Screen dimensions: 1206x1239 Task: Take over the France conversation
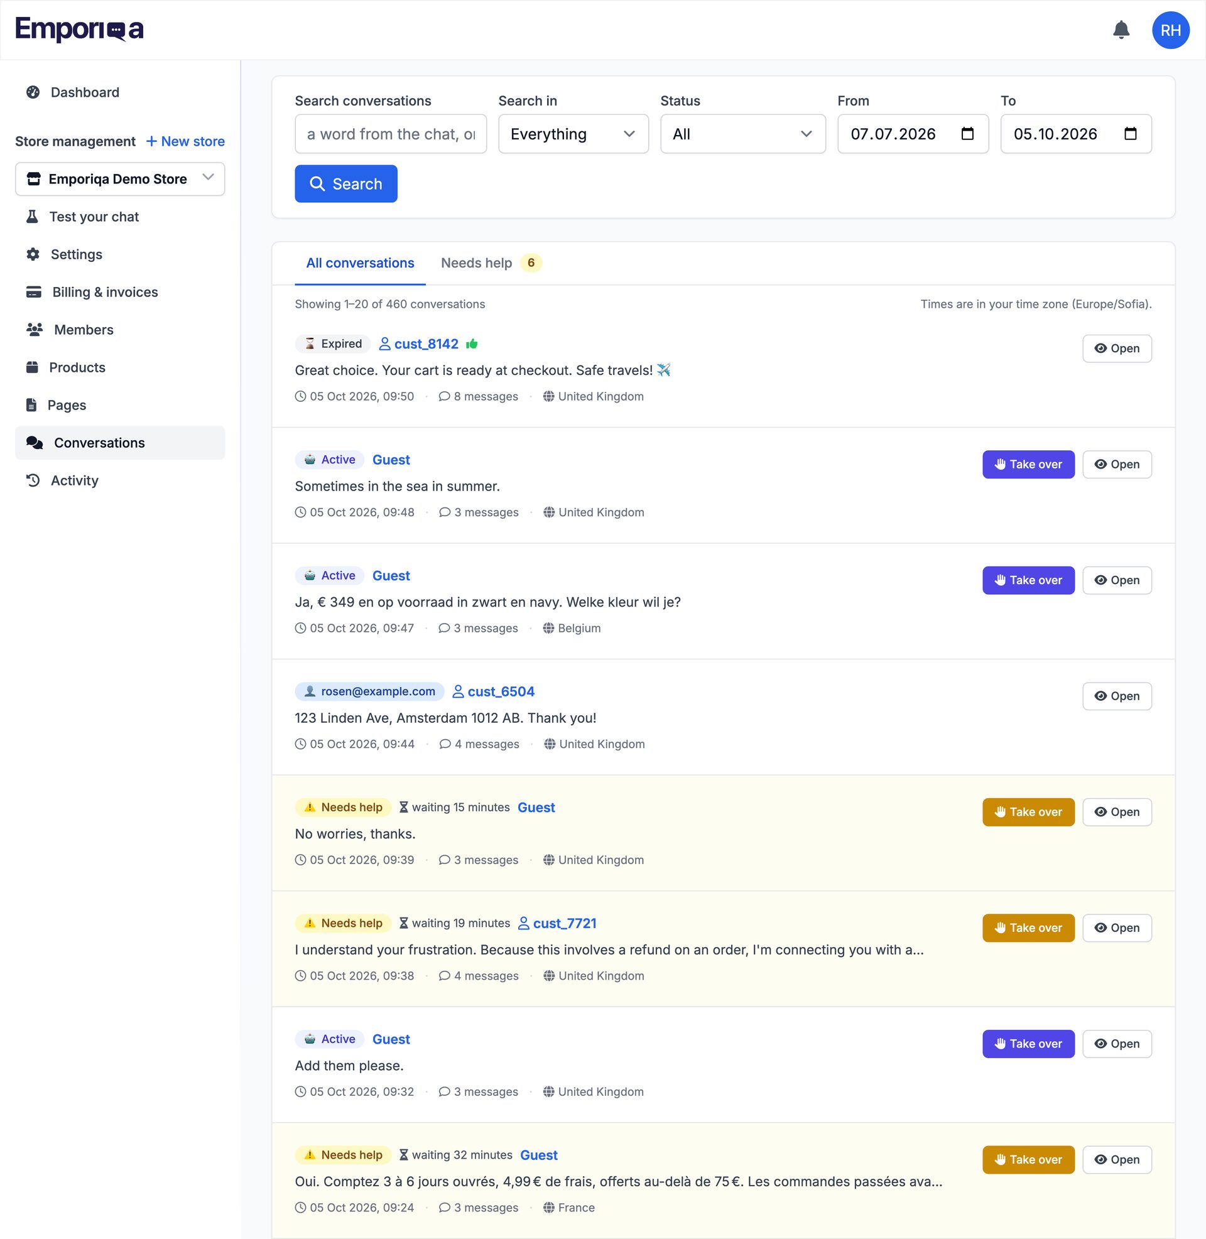1028,1159
